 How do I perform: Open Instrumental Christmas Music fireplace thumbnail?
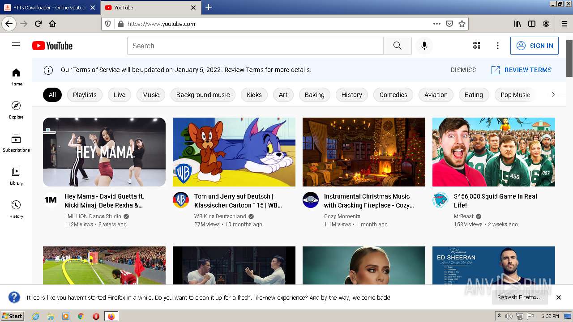[x=364, y=152]
